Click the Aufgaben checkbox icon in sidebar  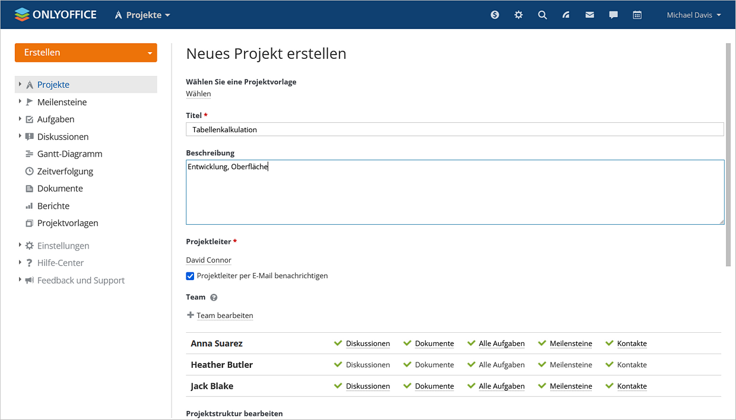[x=30, y=119]
